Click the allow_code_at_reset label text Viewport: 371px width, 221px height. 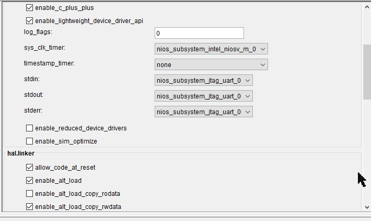tap(65, 168)
